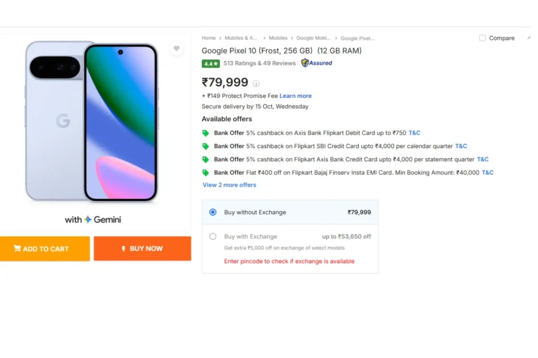Viewport: 538px width, 358px height.
Task: Click the Gemini sparkle logo
Action: point(88,220)
